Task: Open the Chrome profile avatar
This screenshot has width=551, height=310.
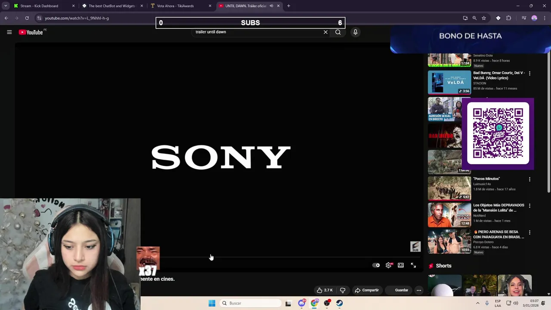Action: pos(534,18)
